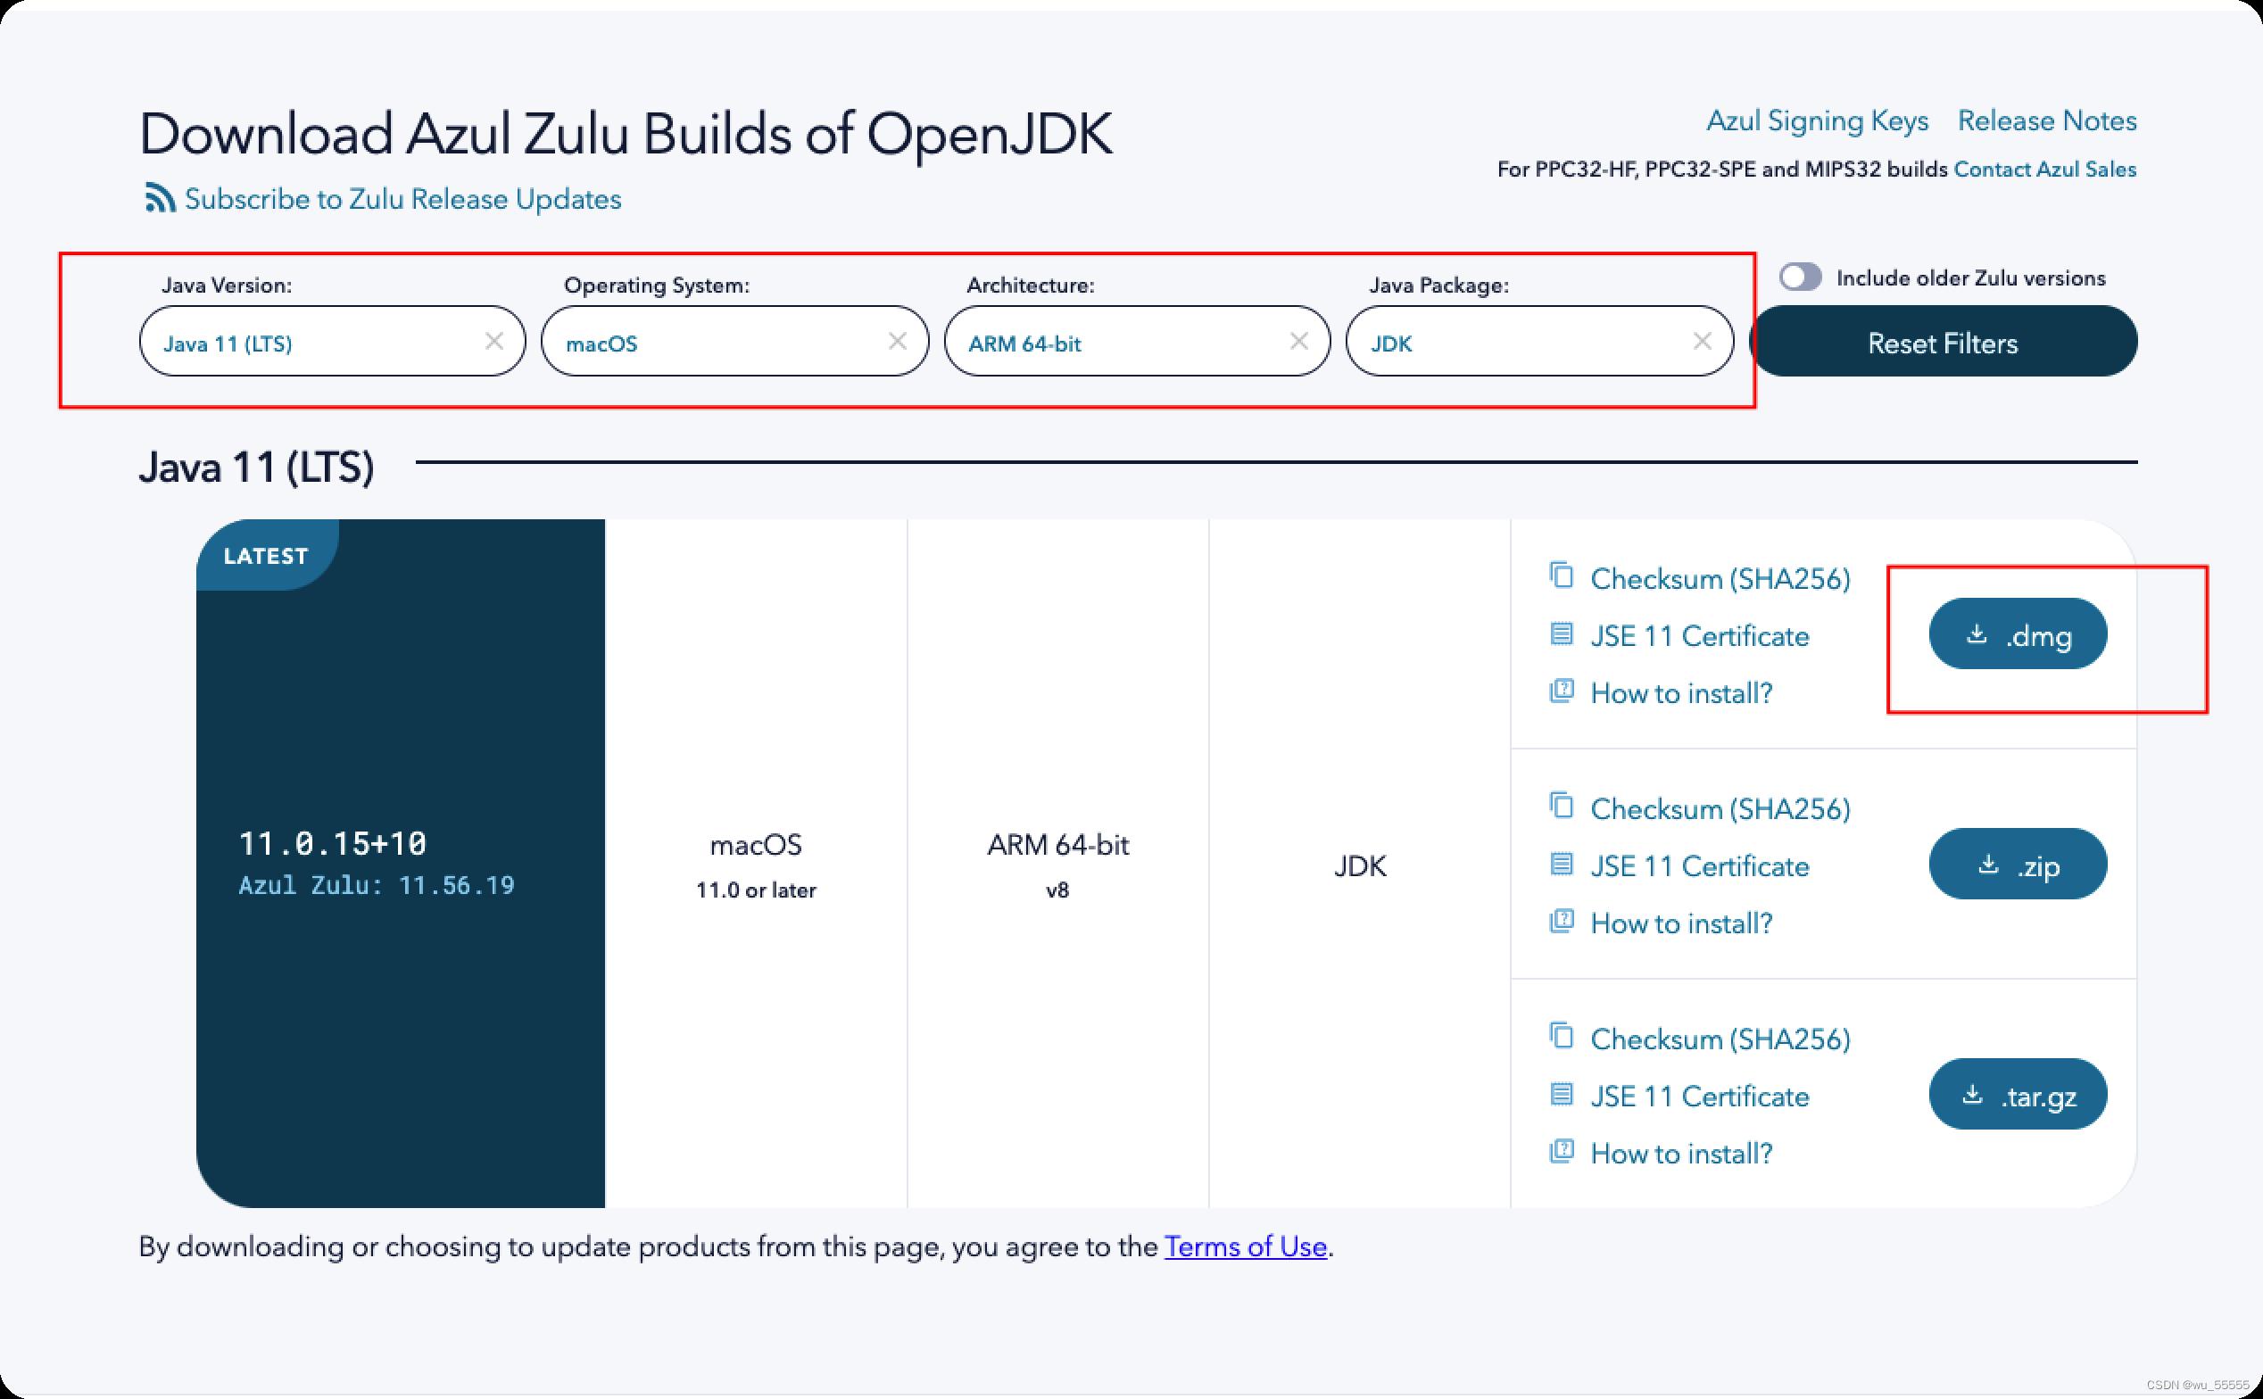The image size is (2263, 1399).
Task: Open the Azul Signing Keys link
Action: coord(1817,120)
